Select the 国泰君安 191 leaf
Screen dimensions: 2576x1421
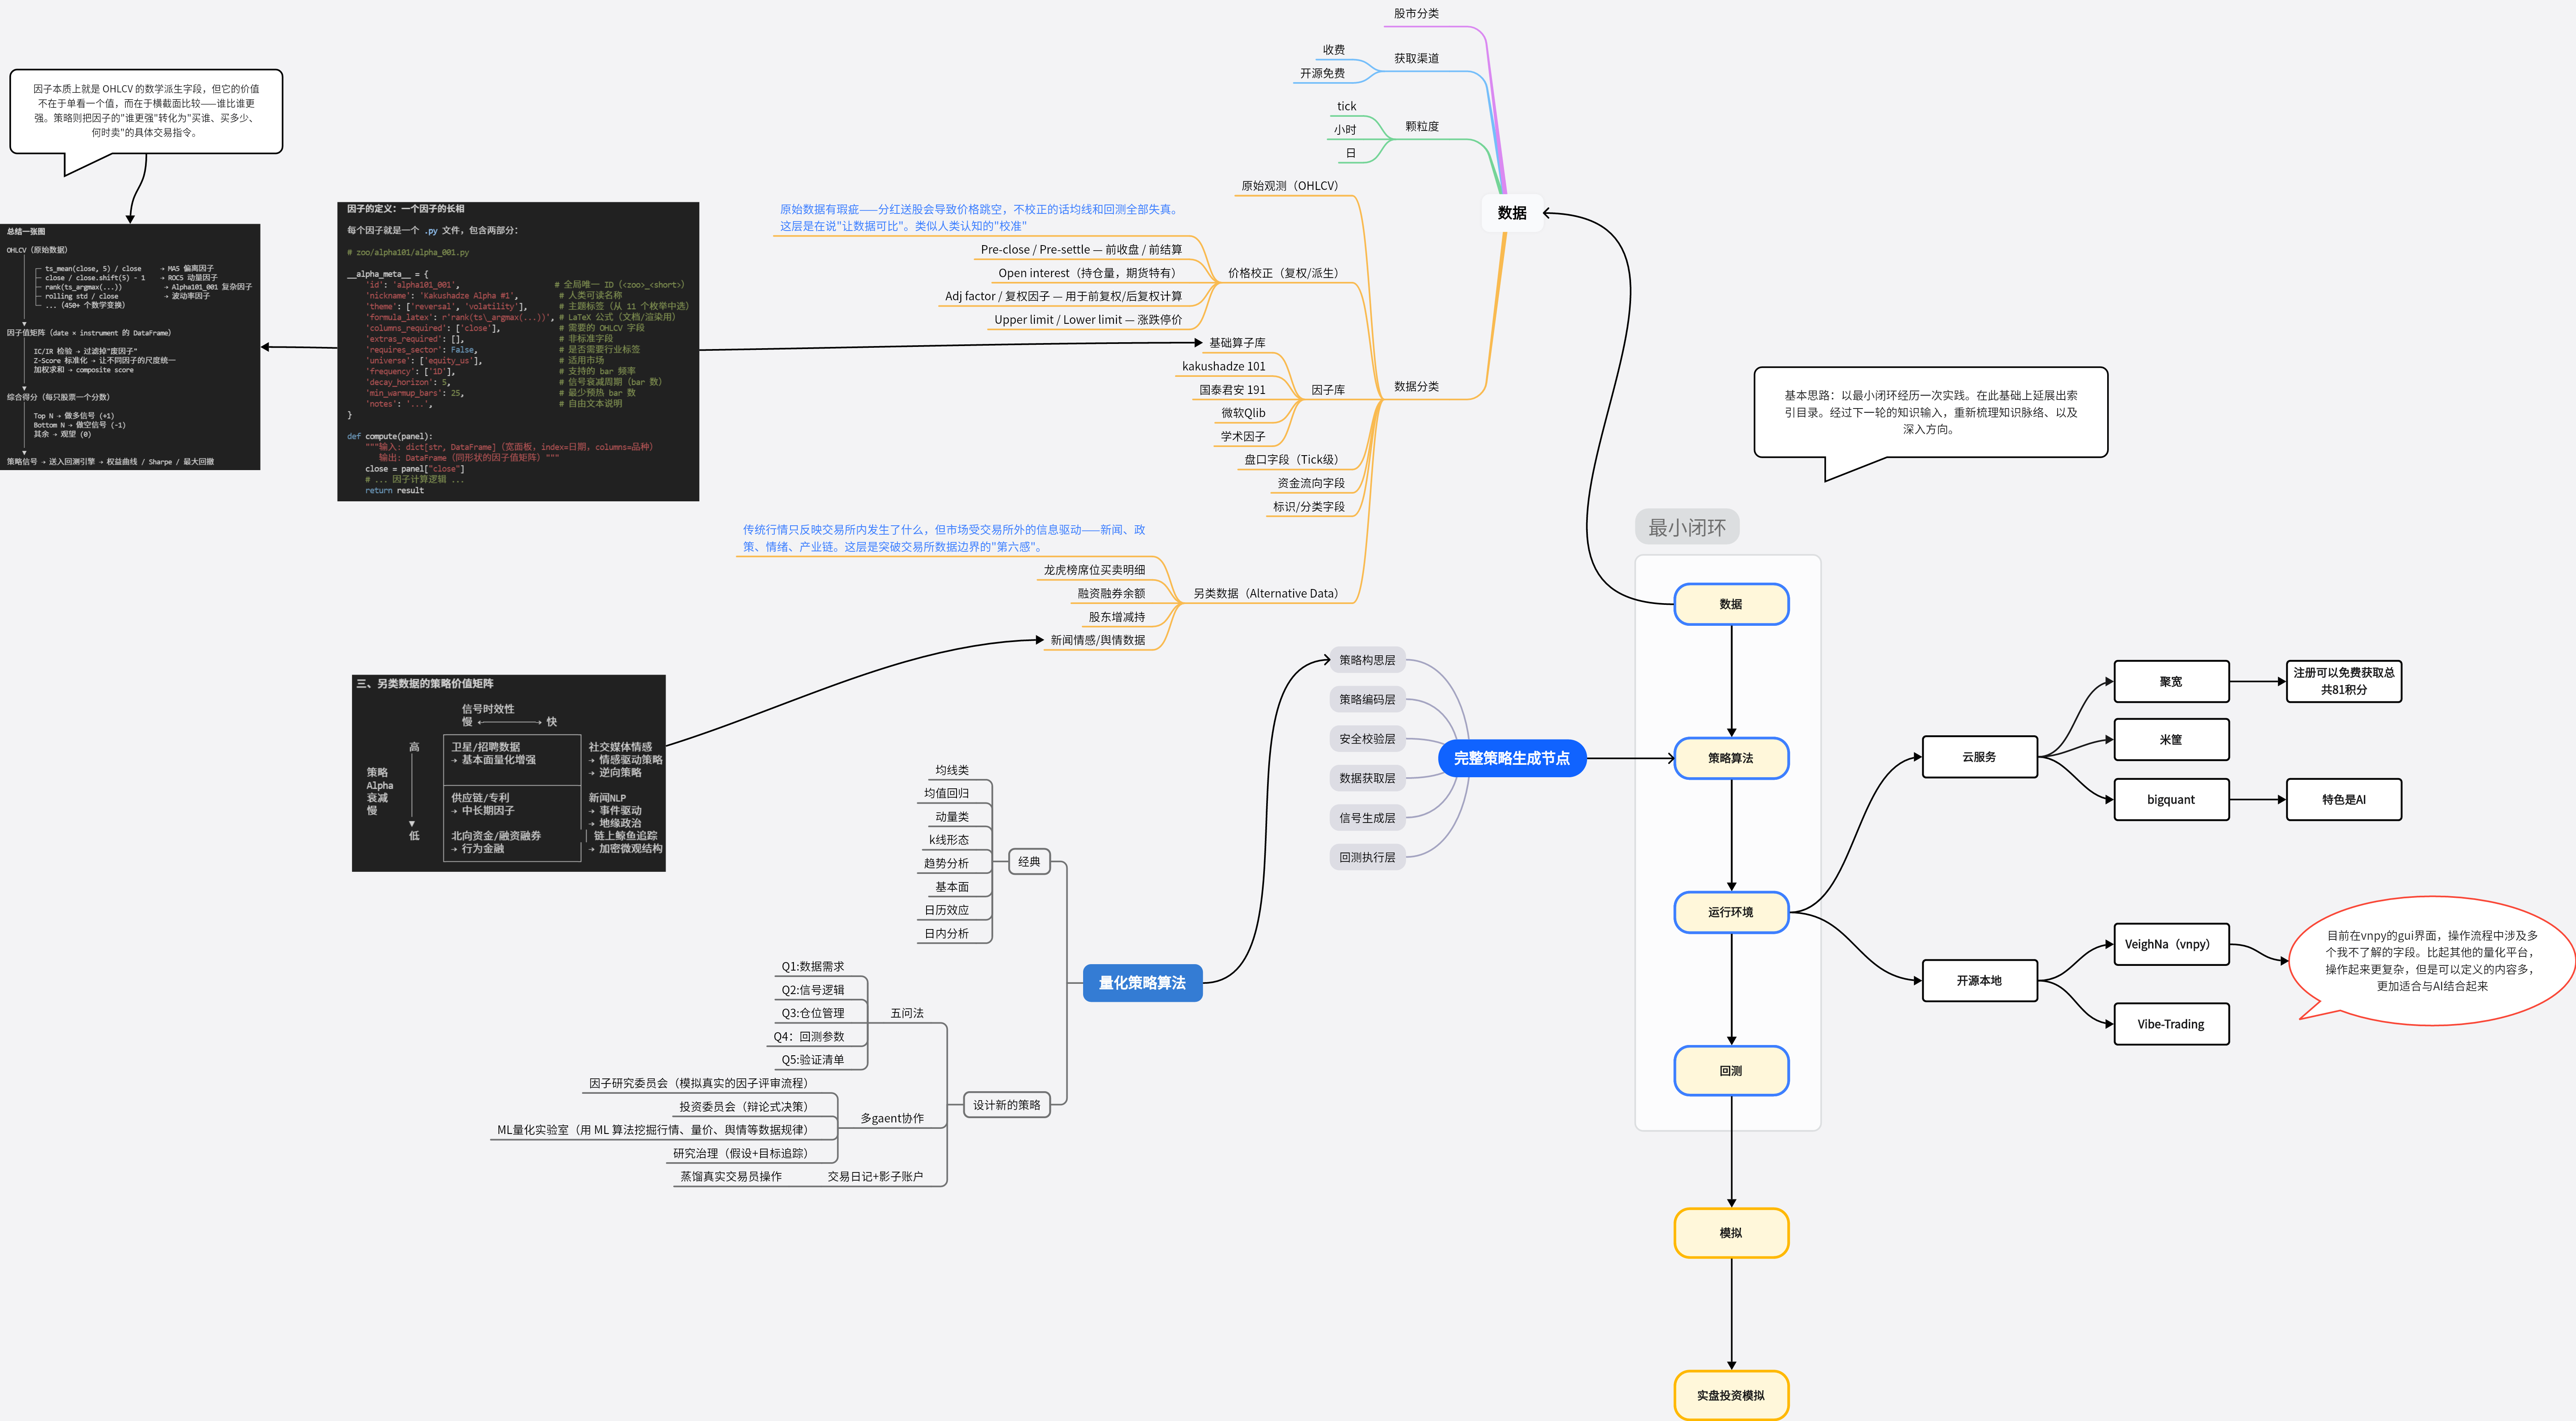coord(1232,390)
